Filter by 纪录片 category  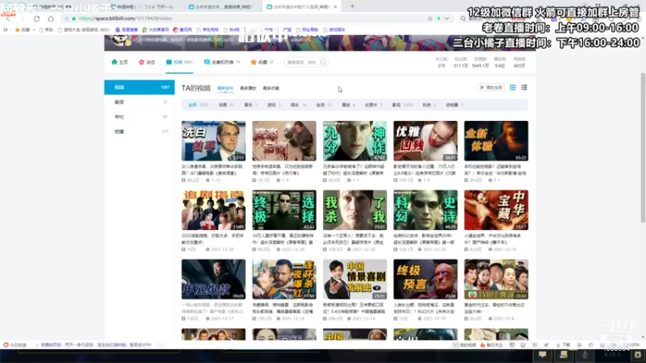pyautogui.click(x=373, y=105)
